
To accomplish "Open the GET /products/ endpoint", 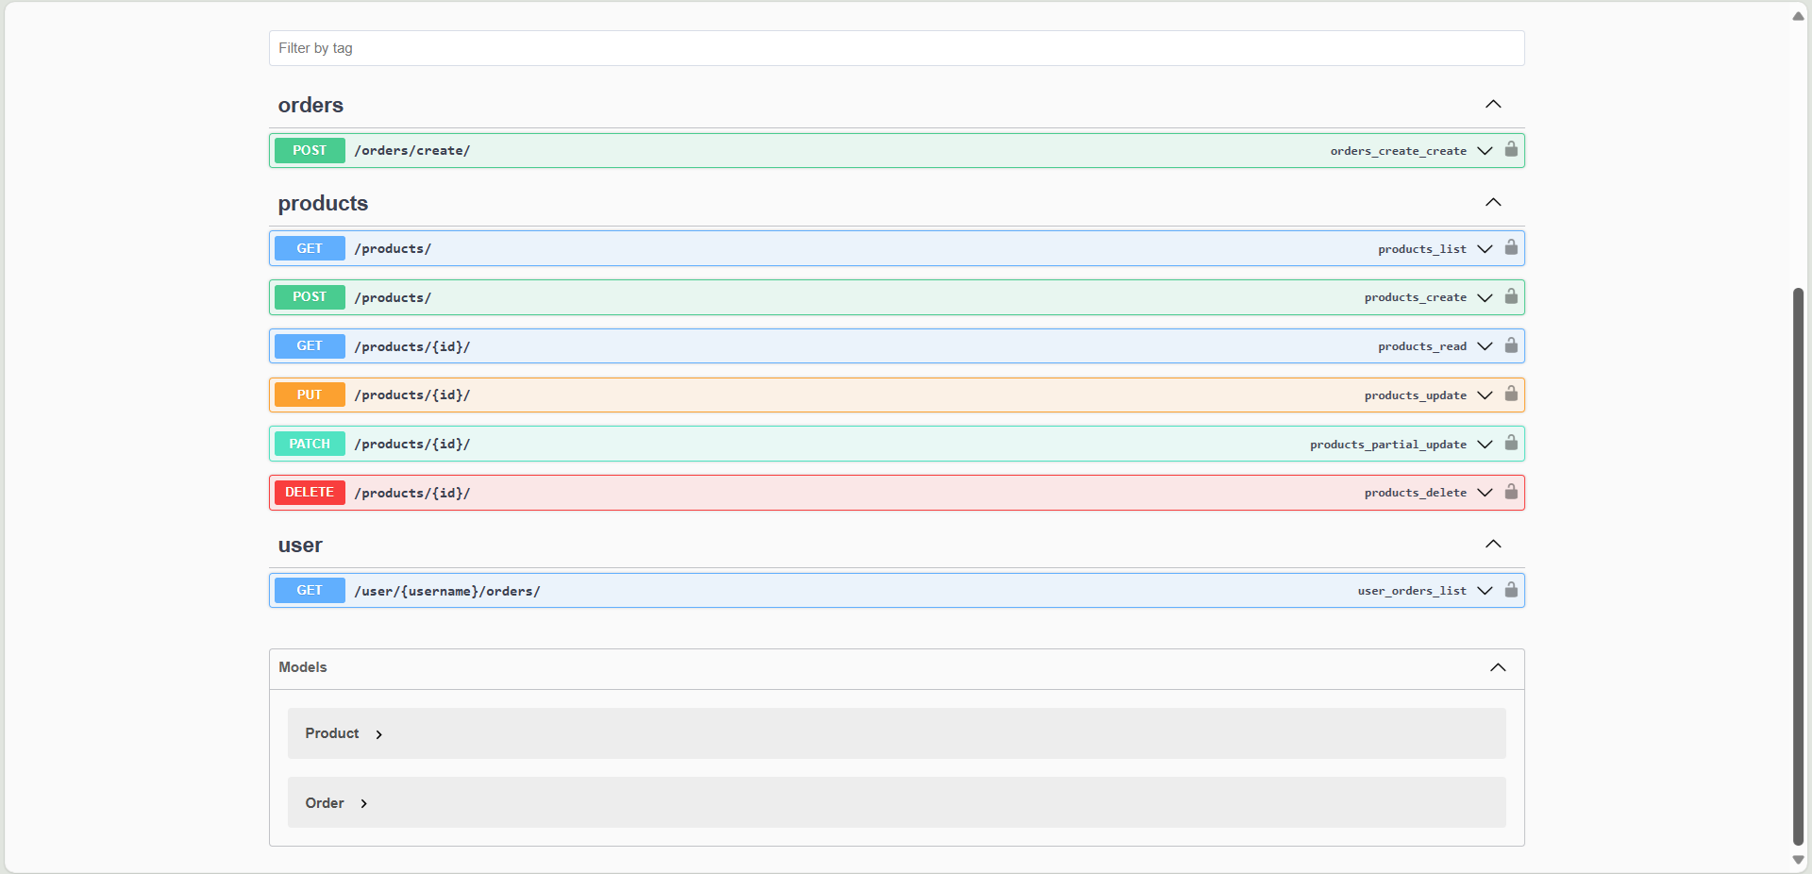I will [897, 249].
